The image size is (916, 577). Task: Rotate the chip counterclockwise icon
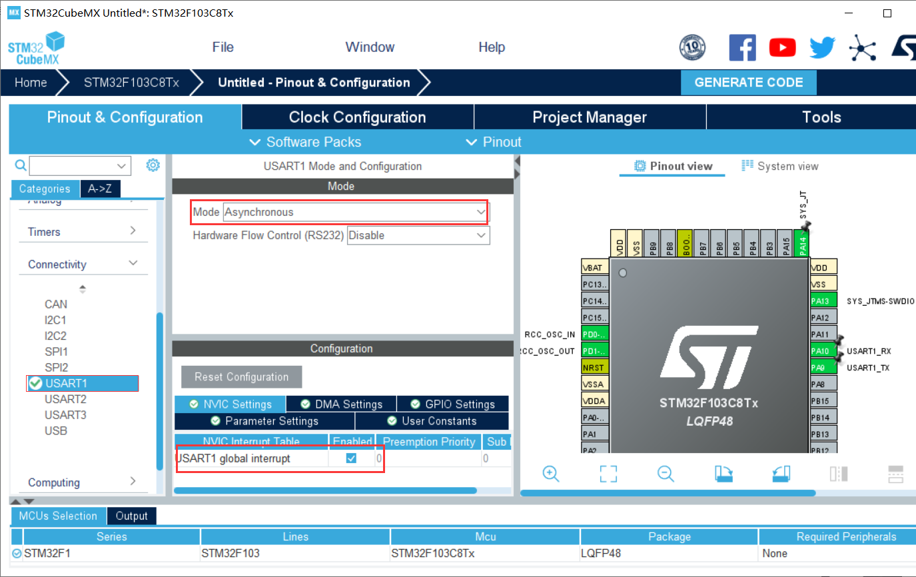[x=781, y=474]
